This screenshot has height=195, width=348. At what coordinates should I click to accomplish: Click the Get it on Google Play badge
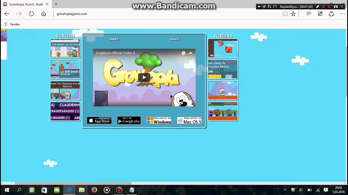[x=129, y=121]
